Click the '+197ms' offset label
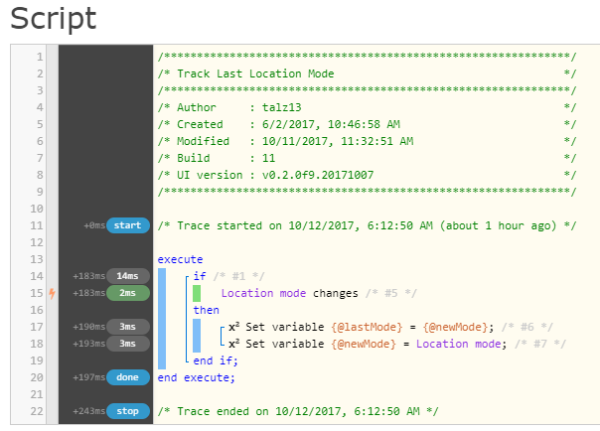This screenshot has height=431, width=600. point(89,377)
